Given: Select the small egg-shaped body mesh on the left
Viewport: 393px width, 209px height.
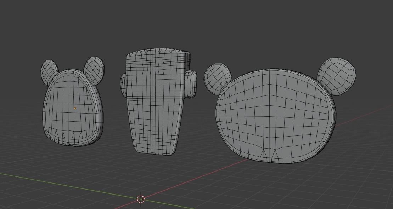Looking at the screenshot, I should pyautogui.click(x=73, y=108).
